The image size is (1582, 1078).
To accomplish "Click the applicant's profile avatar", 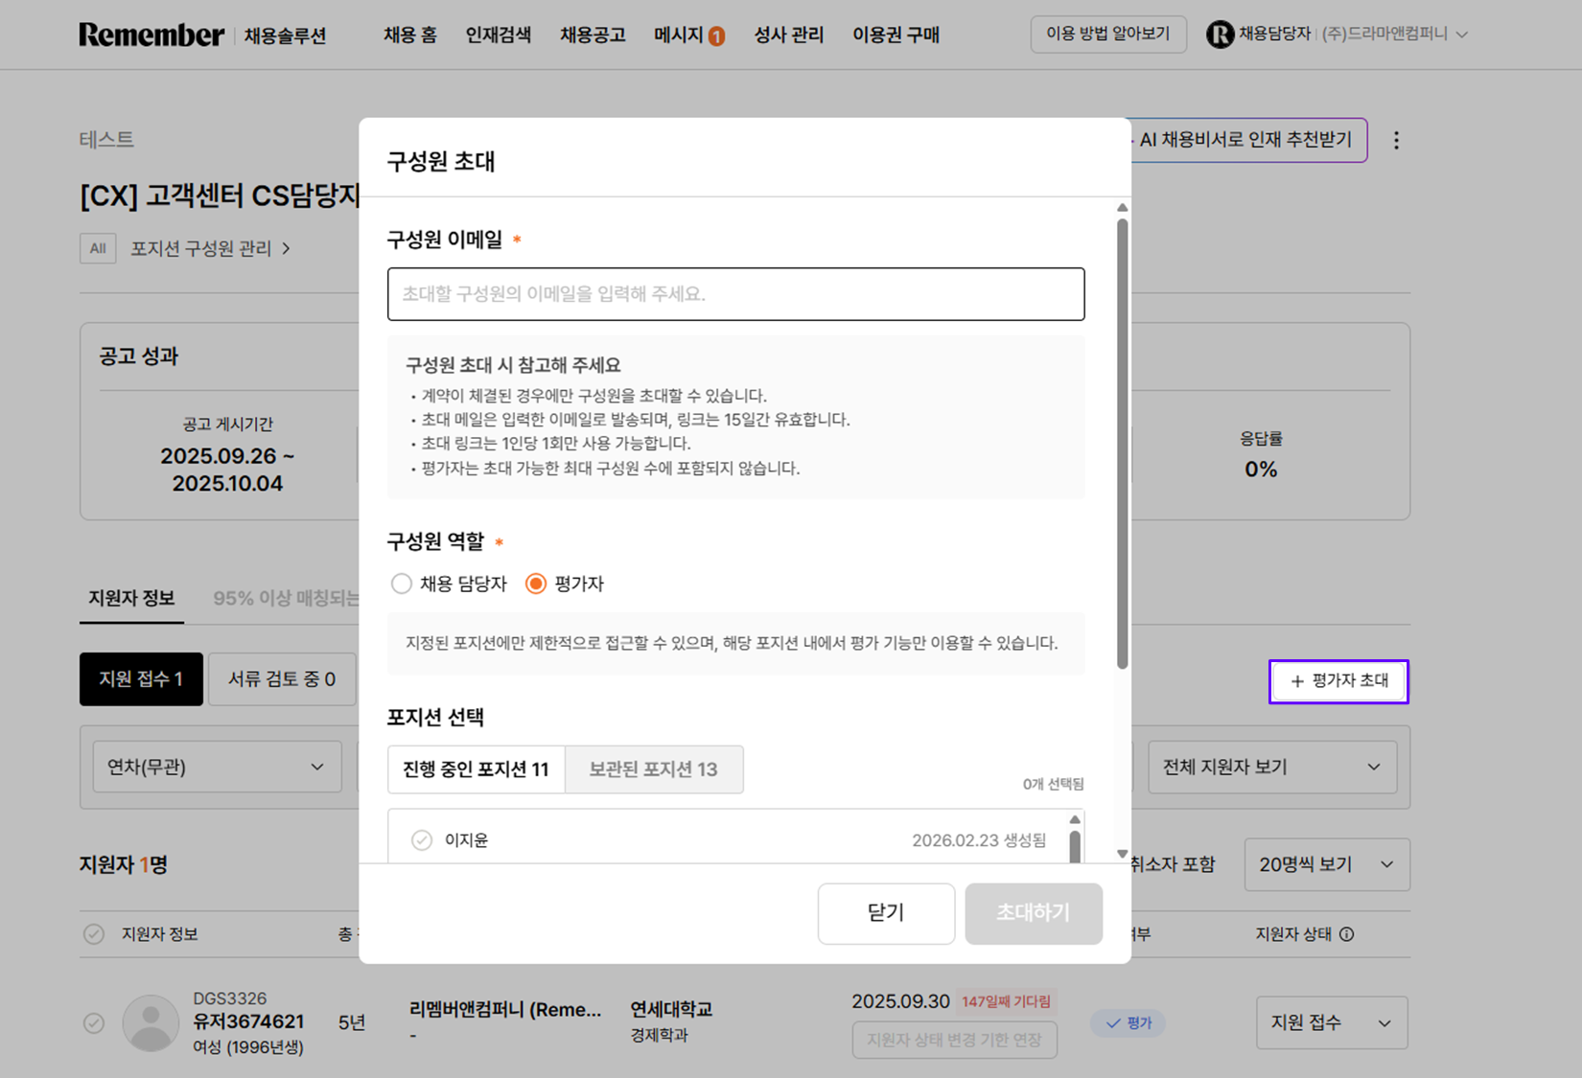I will click(151, 1022).
